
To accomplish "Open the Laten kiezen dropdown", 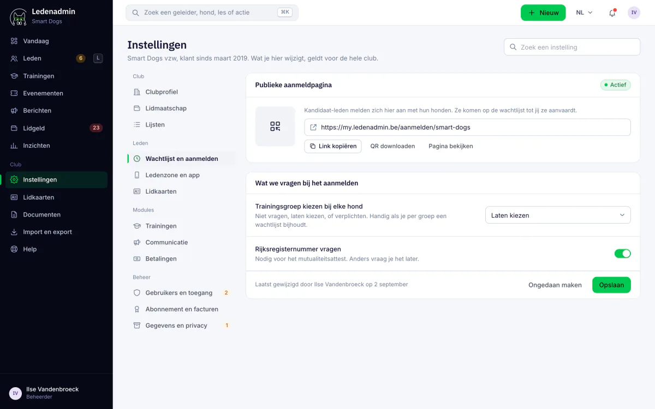I will [558, 215].
